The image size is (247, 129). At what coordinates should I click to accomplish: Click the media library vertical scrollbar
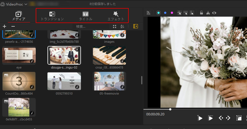pos(142,80)
